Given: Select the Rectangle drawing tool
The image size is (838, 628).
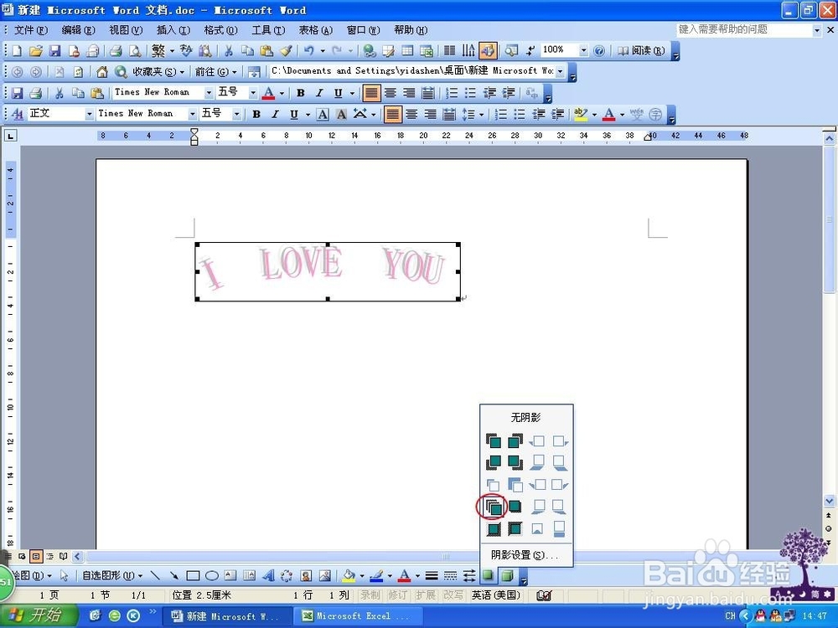Looking at the screenshot, I should [x=193, y=576].
